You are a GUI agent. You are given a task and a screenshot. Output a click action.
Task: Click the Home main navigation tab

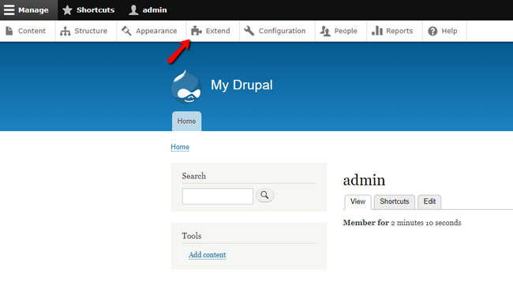186,122
